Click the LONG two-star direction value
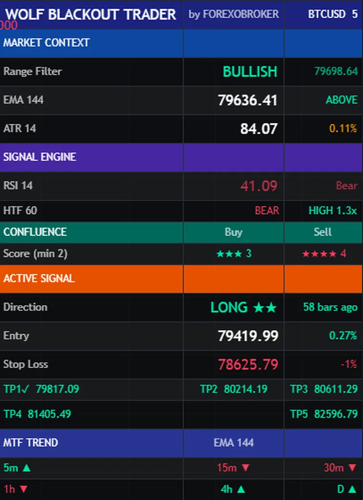Image resolution: width=363 pixels, height=500 pixels. coord(244,308)
